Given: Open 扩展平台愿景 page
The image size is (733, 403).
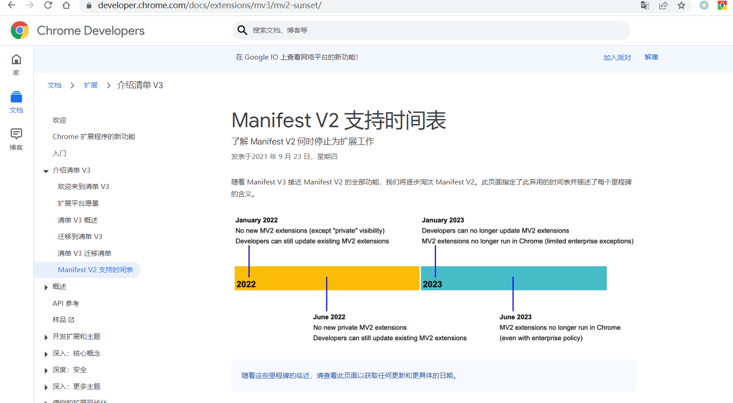Looking at the screenshot, I should coord(78,204).
